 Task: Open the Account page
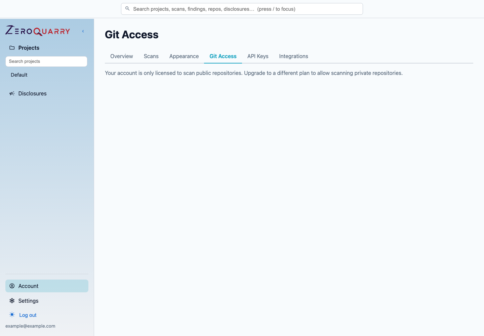click(x=47, y=286)
